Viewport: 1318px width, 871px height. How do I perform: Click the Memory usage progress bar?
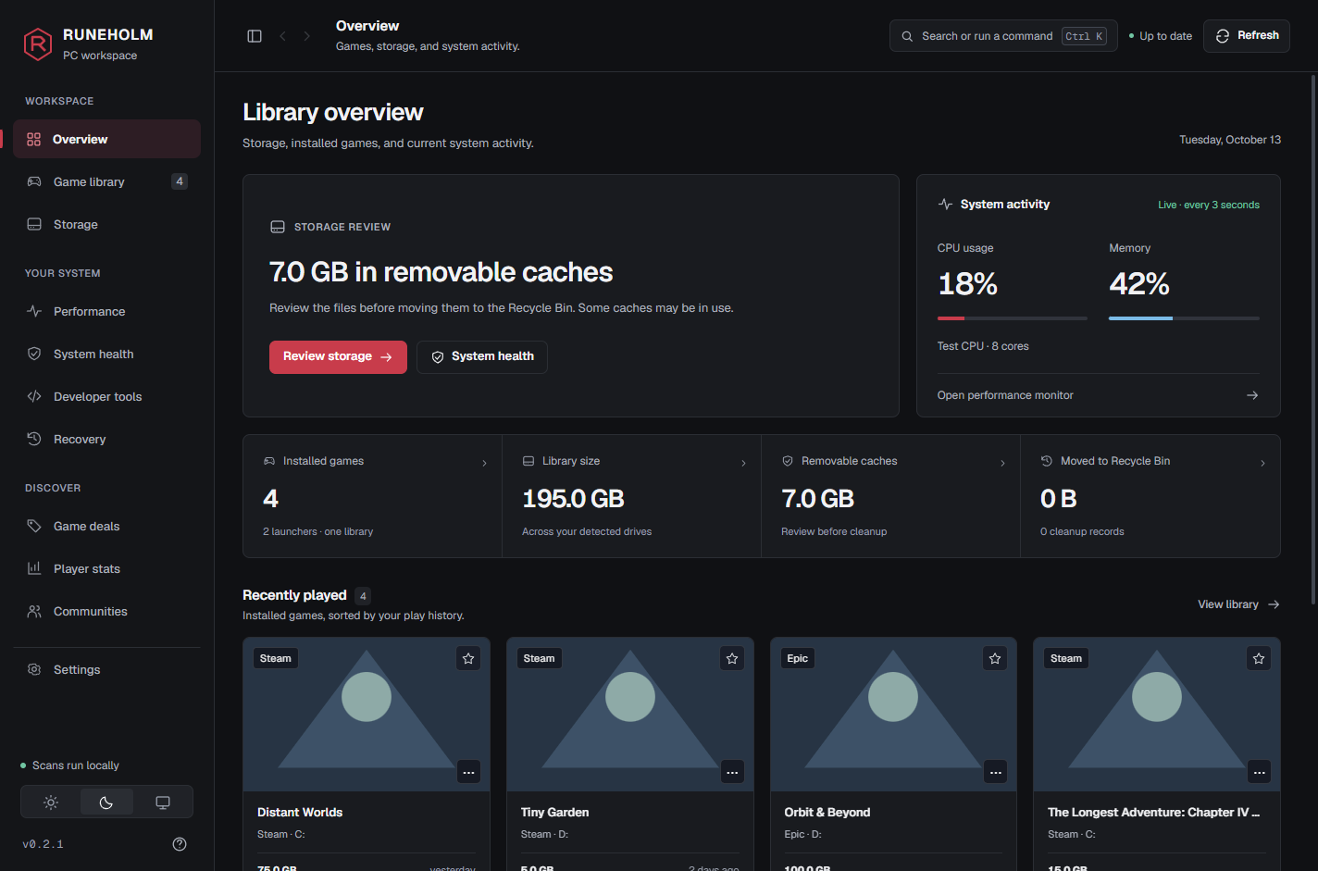point(1185,318)
